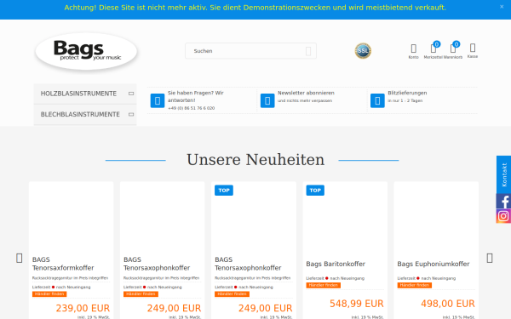Show previous products with left carousel arrow
This screenshot has width=511, height=319.
20,258
